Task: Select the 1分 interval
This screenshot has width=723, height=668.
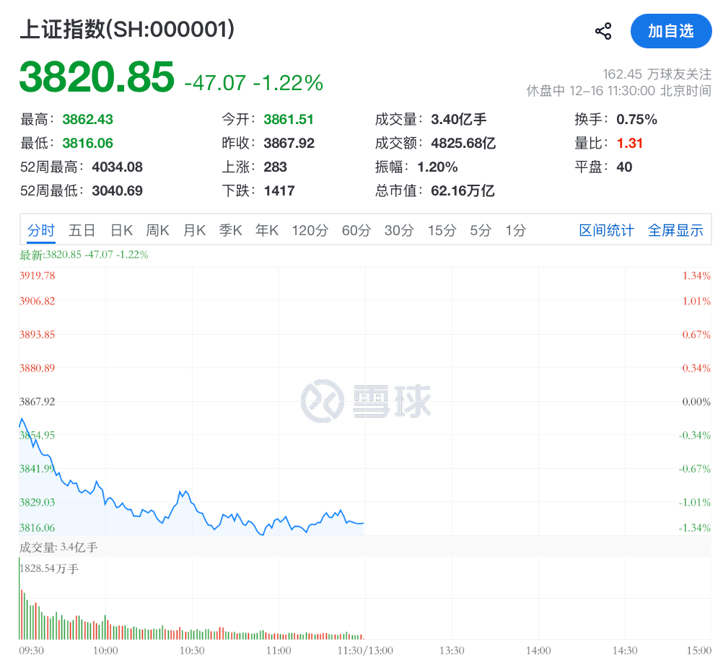Action: (x=514, y=229)
